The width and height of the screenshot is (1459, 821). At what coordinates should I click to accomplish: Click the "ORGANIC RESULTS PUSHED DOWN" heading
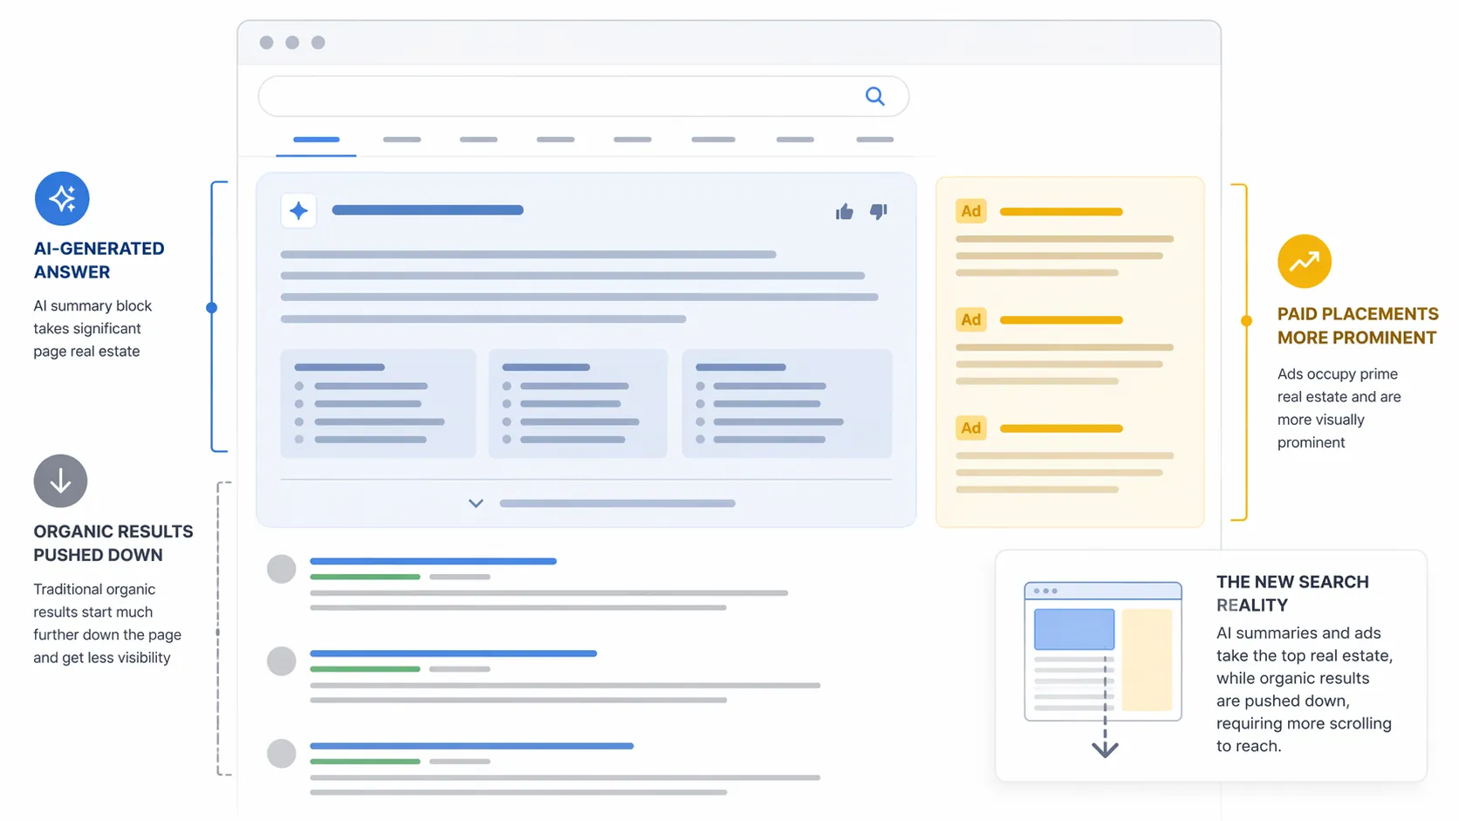pyautogui.click(x=113, y=543)
